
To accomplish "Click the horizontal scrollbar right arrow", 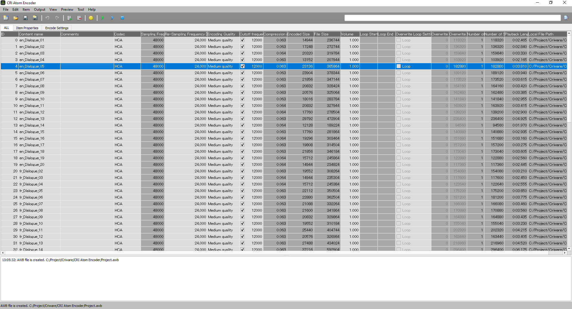I will pyautogui.click(x=565, y=253).
